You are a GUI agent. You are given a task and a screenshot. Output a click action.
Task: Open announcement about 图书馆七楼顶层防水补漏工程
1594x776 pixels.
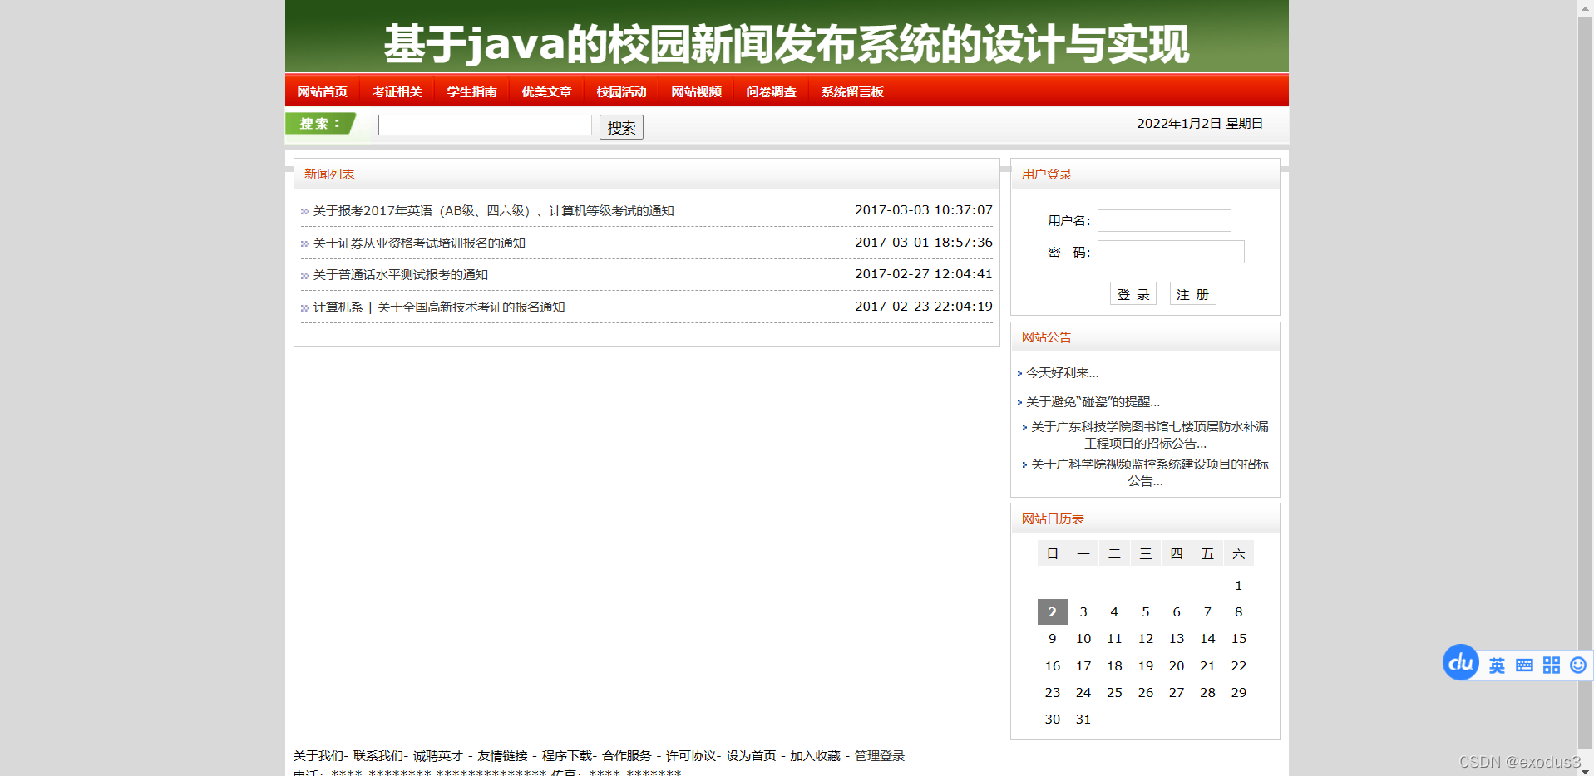tap(1149, 435)
